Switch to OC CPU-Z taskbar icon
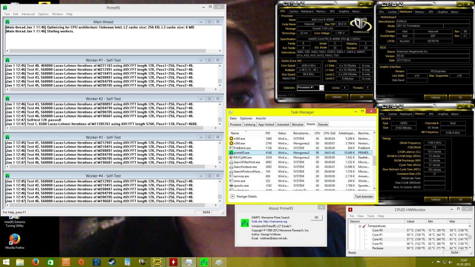475x267 pixels. 66,262
